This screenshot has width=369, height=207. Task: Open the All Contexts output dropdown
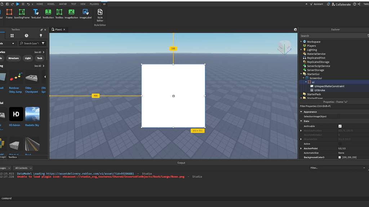coord(23,168)
